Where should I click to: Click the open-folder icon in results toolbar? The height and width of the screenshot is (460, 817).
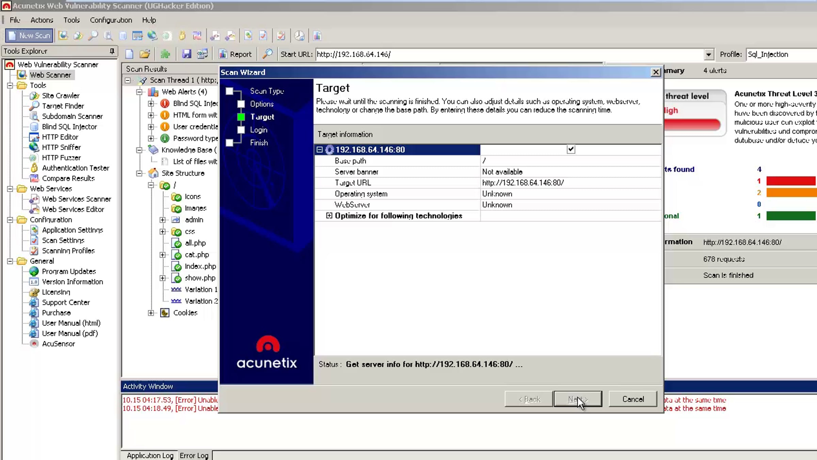(x=145, y=54)
